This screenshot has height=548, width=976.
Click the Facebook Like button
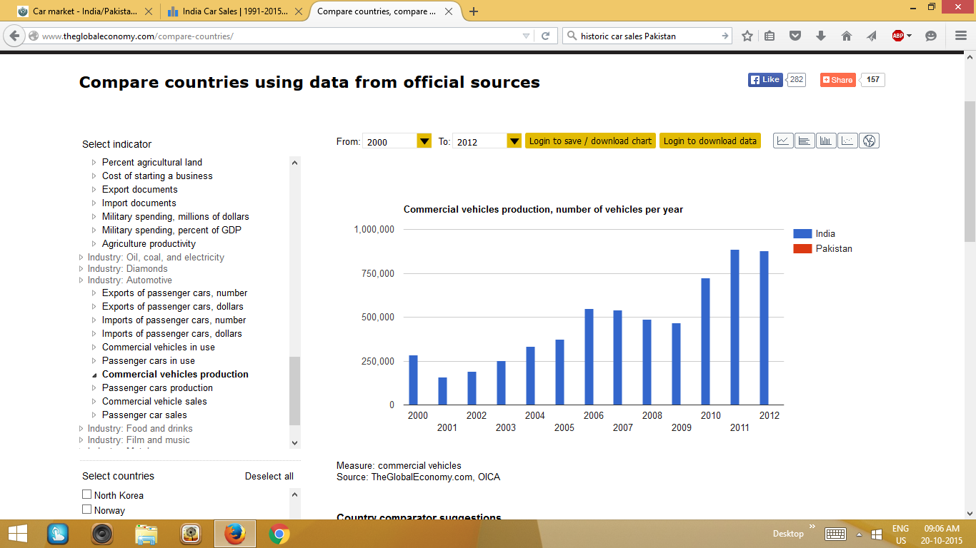[x=765, y=80]
